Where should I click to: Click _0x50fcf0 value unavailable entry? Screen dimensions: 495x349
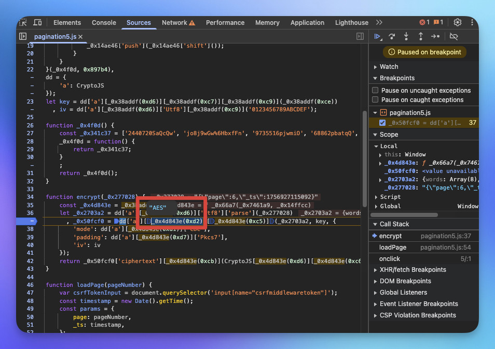[431, 171]
